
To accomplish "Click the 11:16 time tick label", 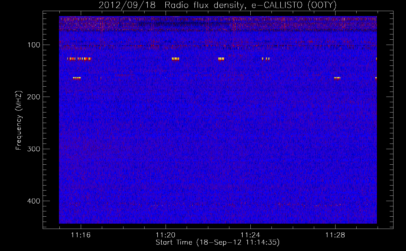I will [81, 235].
